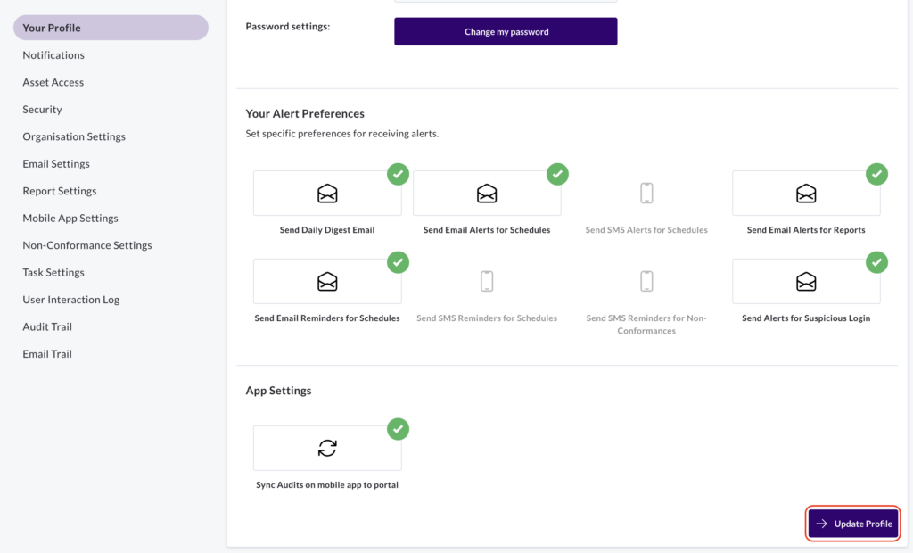
Task: View the Email Trail page
Action: click(47, 354)
